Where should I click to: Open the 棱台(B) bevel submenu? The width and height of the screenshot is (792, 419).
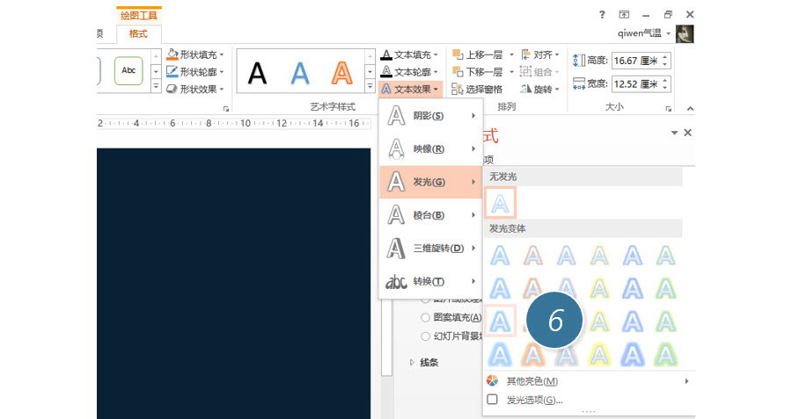pyautogui.click(x=431, y=215)
